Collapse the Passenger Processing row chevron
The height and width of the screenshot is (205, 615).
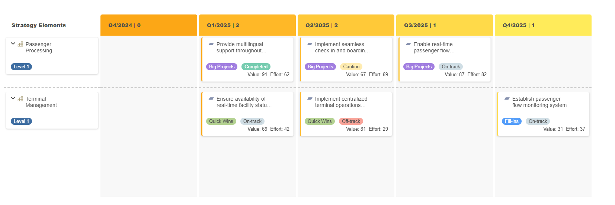coord(13,44)
